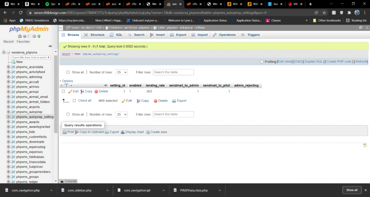Click the Explain SQL link
This screenshot has width=370, height=197.
314,61
